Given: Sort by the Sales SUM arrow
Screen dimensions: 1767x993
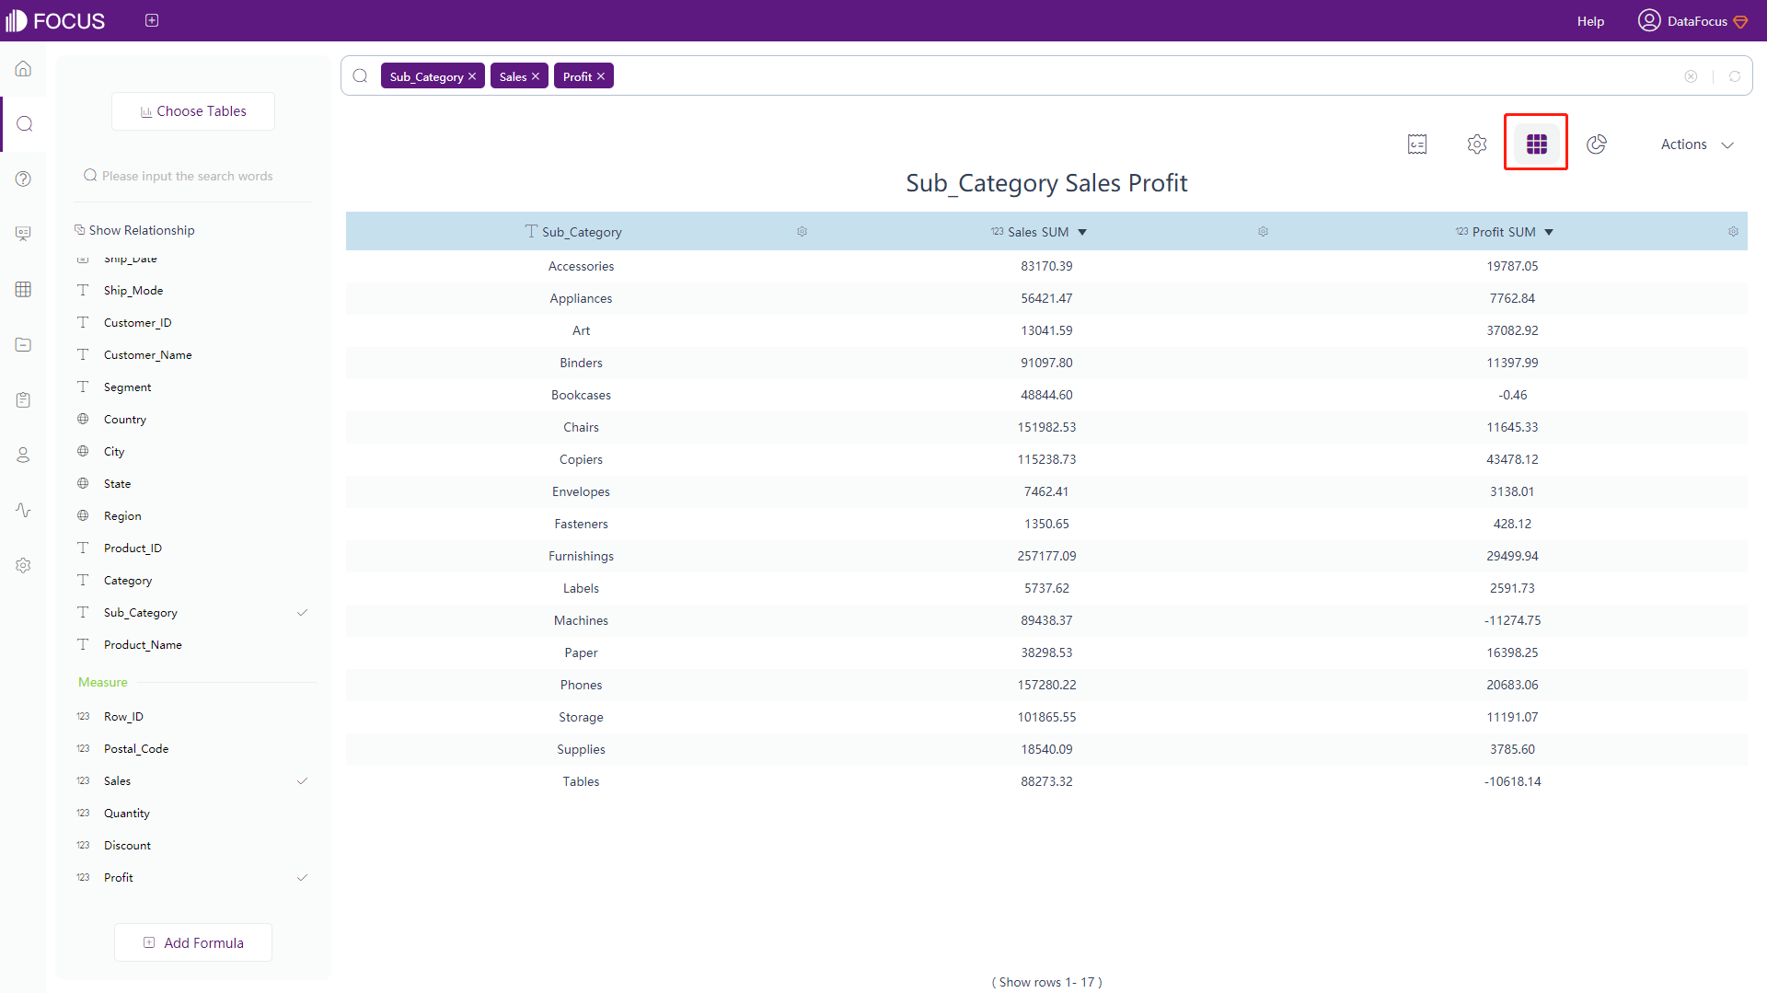Looking at the screenshot, I should 1082,232.
